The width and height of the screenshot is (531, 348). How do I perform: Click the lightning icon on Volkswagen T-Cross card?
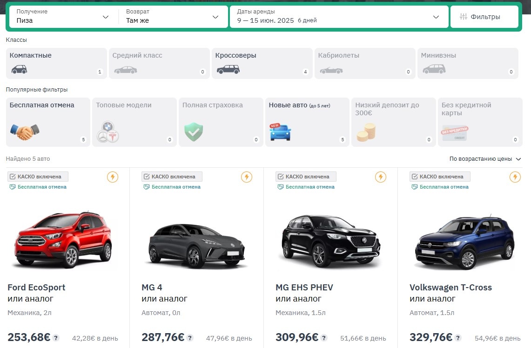pyautogui.click(x=515, y=177)
